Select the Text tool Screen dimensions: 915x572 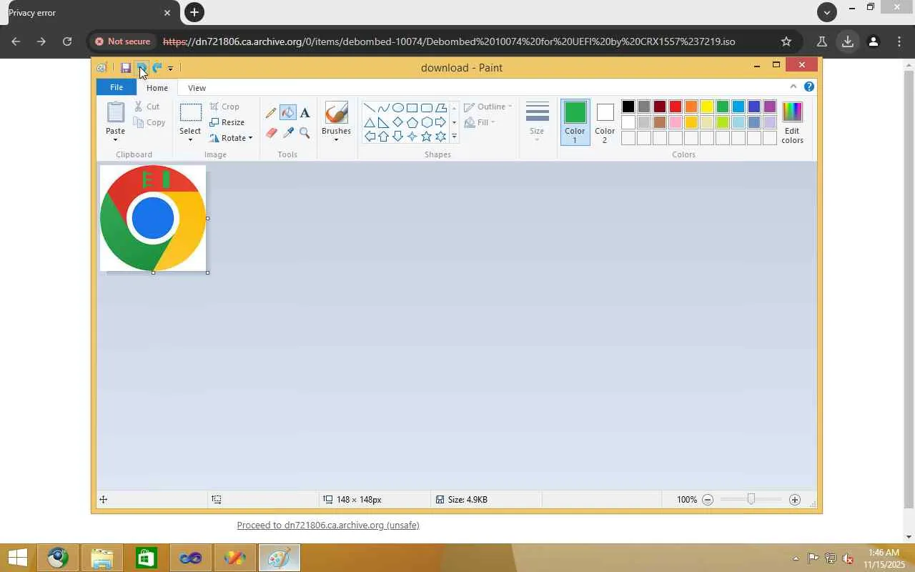305,112
